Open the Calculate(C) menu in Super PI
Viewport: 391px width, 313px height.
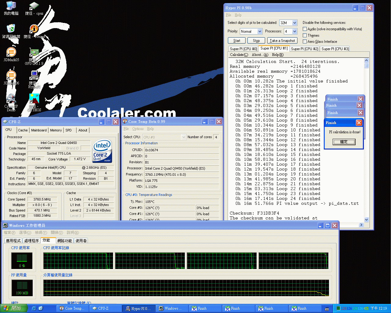point(239,55)
